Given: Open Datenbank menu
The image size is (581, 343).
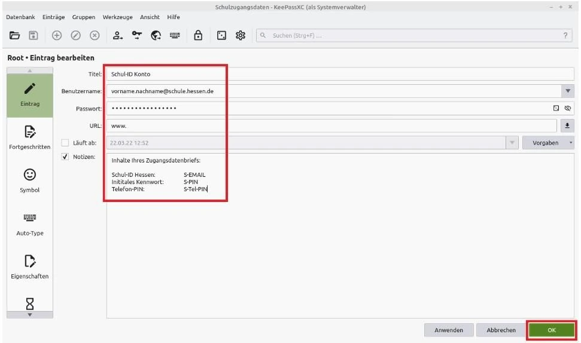Looking at the screenshot, I should [x=20, y=17].
